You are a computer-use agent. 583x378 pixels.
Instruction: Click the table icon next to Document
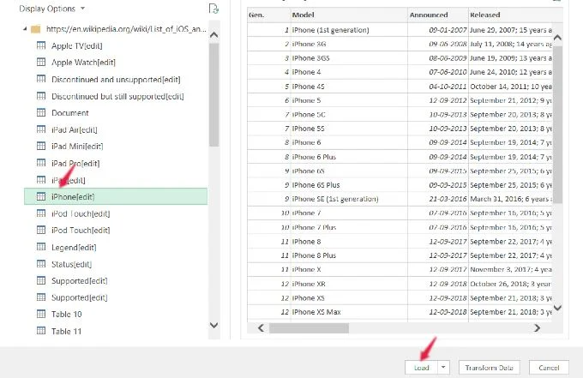point(40,113)
